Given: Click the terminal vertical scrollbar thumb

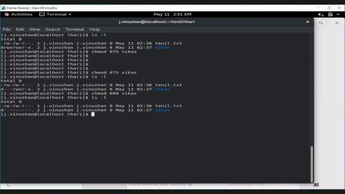Looking at the screenshot, I should (312, 164).
